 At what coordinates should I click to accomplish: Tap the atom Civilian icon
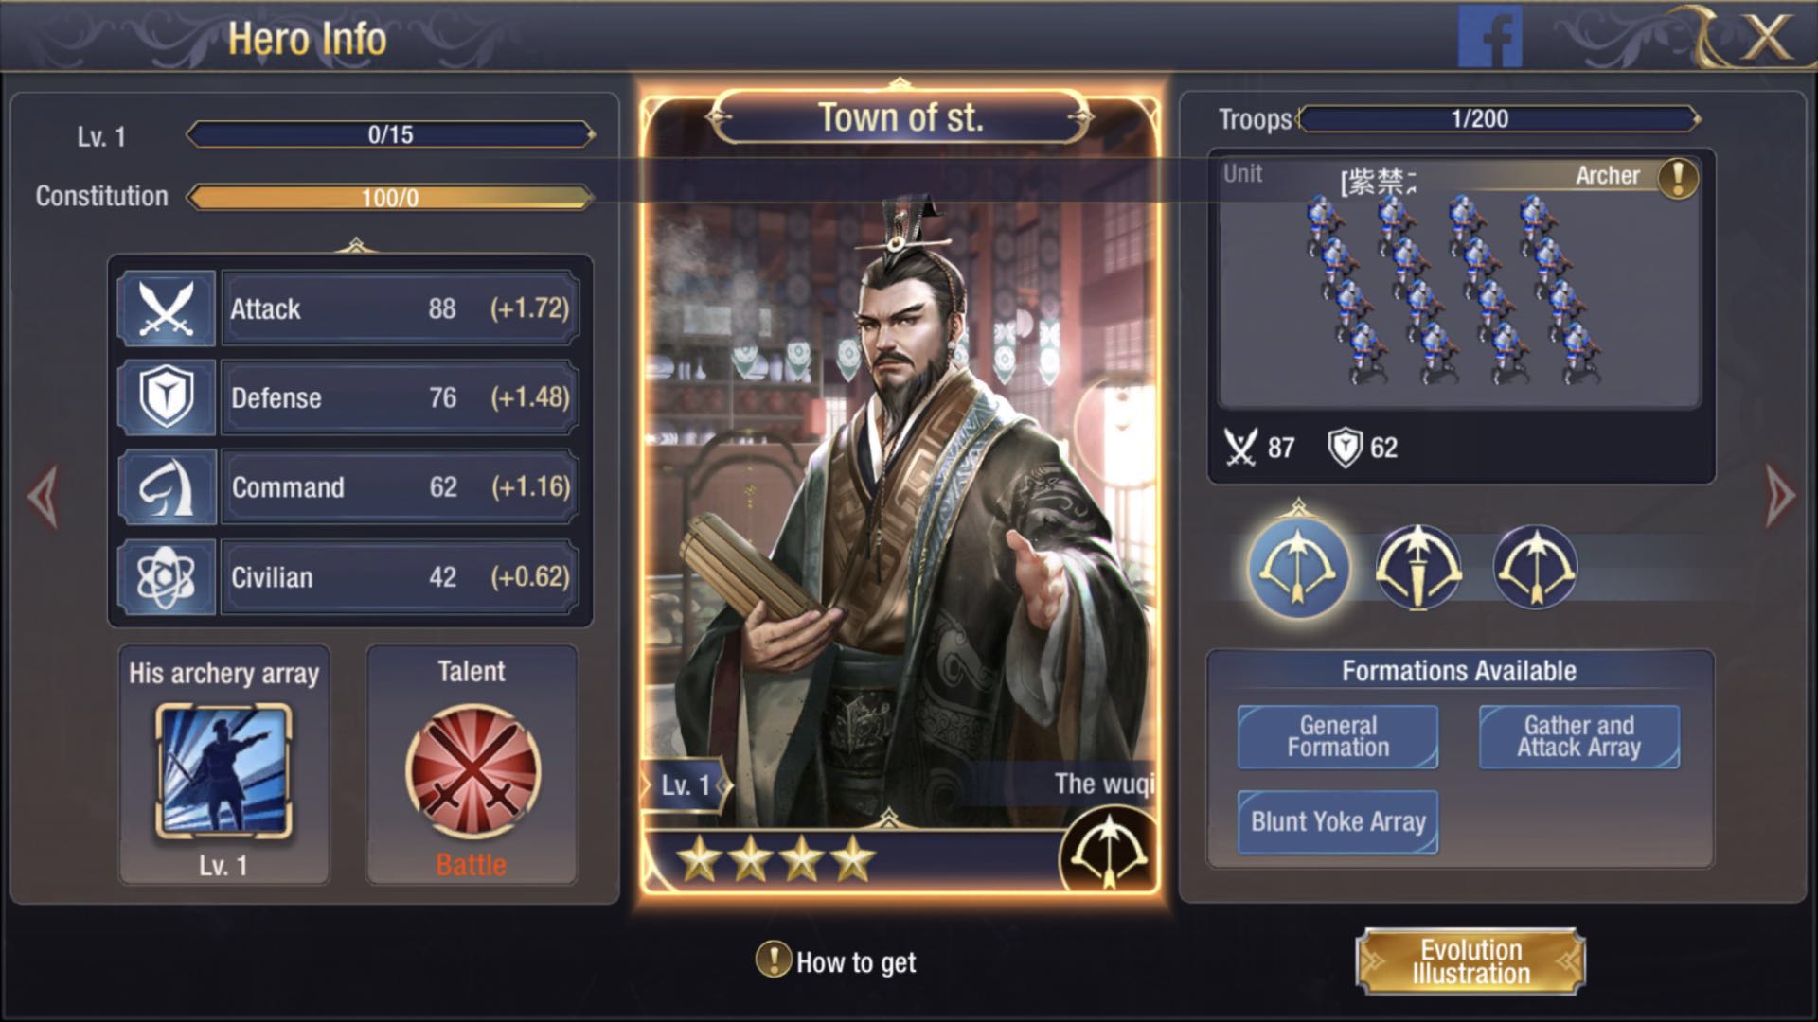(x=167, y=577)
